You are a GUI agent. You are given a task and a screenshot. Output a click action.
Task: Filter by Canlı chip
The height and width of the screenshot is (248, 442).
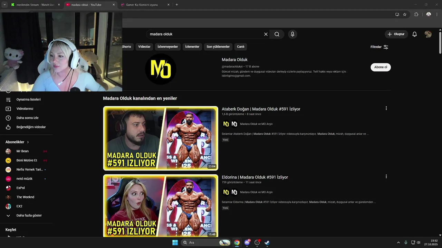click(x=241, y=47)
